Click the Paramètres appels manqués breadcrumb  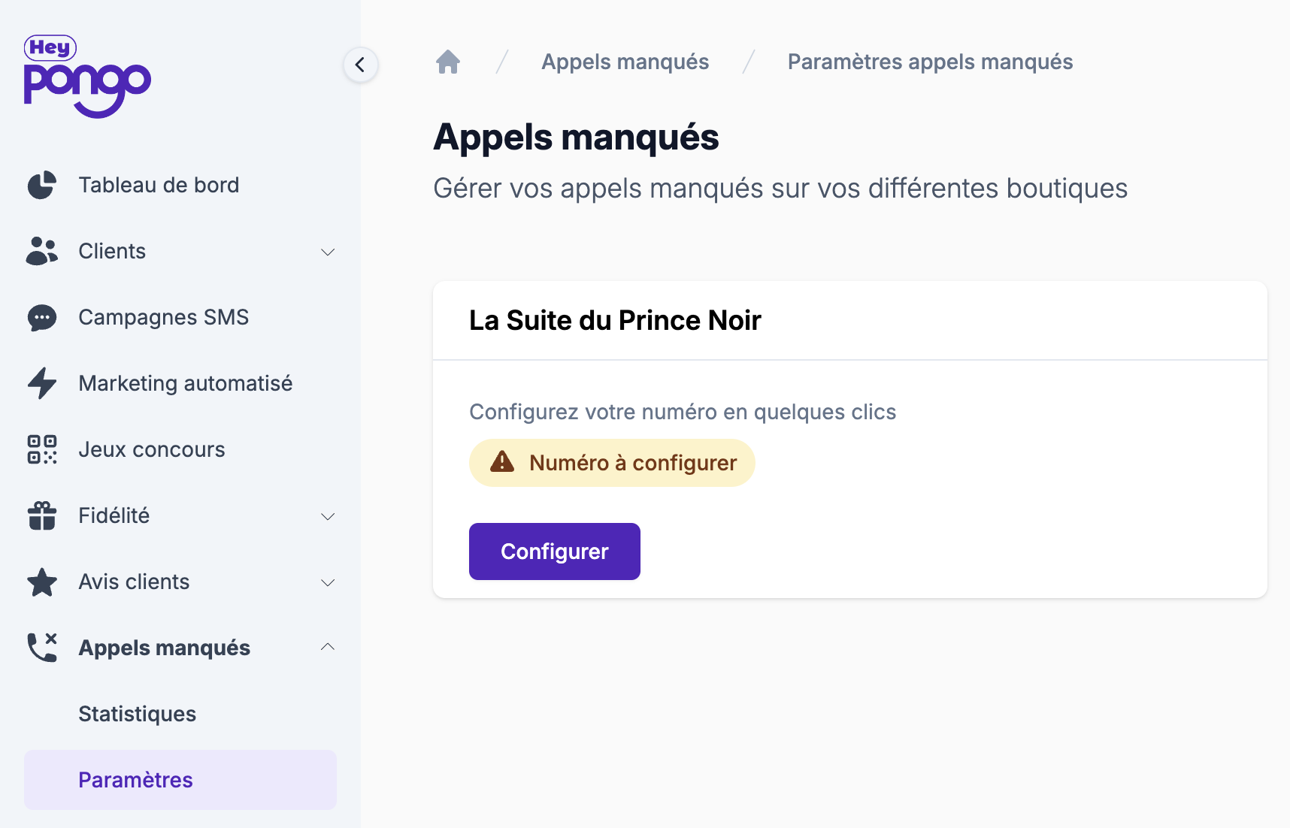pyautogui.click(x=930, y=62)
